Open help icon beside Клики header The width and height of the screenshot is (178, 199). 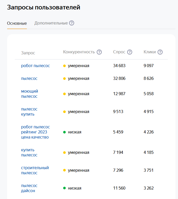[160, 52]
